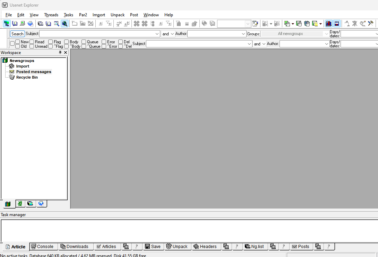378x257 pixels.
Task: Click the magnifier window icon in toolbar
Action: [56, 24]
